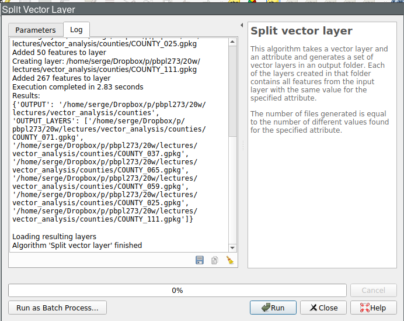Switch to the Parameters tab
The height and width of the screenshot is (321, 404).
pyautogui.click(x=36, y=30)
